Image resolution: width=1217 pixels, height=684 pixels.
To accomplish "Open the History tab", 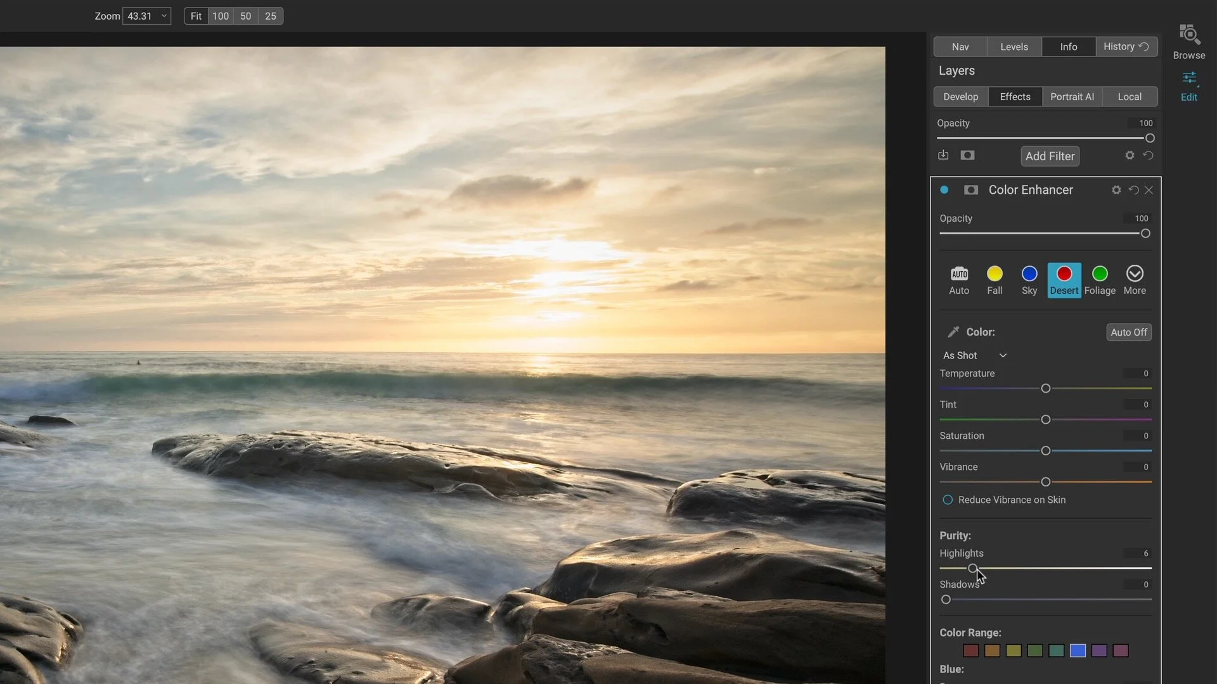I will click(1126, 46).
